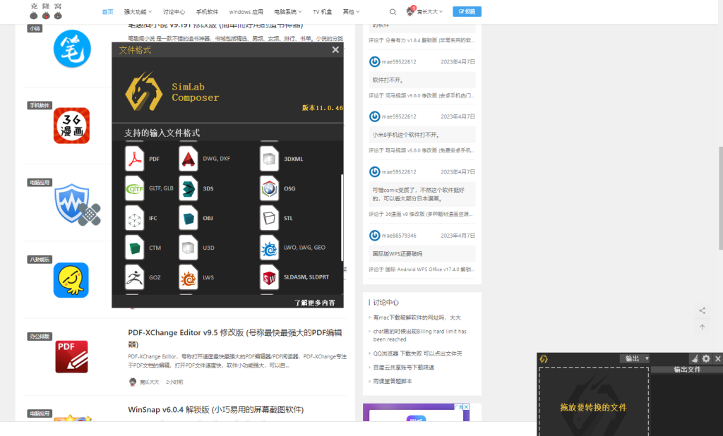Click the 投稿 submit button
This screenshot has width=723, height=436.
pyautogui.click(x=467, y=11)
